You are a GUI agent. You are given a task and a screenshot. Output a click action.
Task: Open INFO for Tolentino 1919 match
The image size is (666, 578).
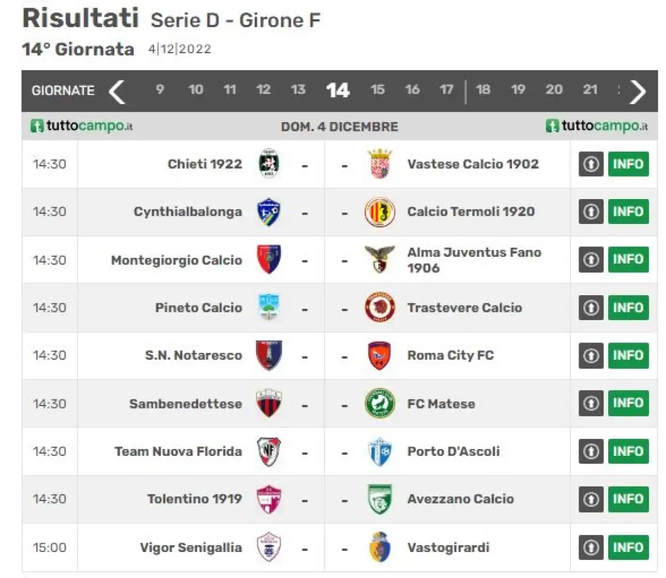click(x=629, y=499)
